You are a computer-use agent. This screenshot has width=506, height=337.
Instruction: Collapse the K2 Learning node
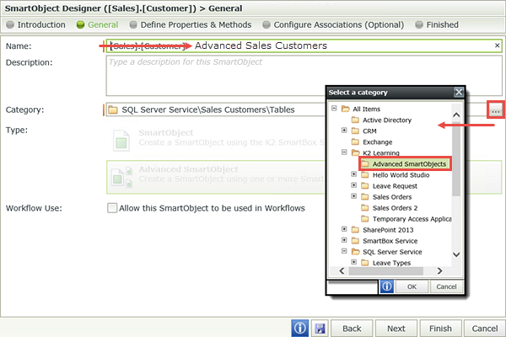(x=344, y=152)
